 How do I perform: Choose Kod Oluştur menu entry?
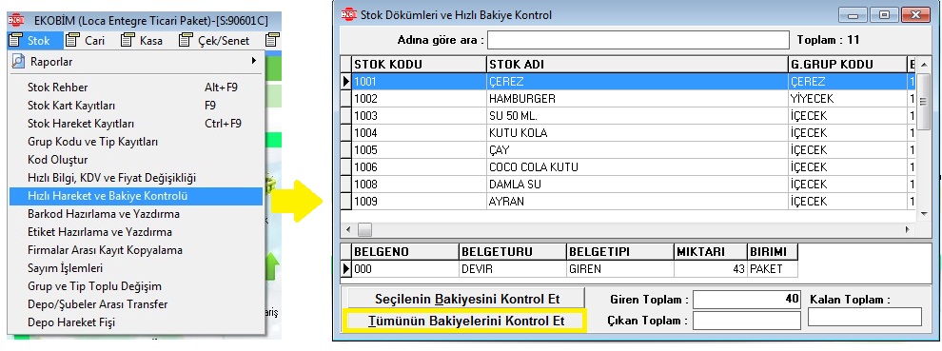136,160
